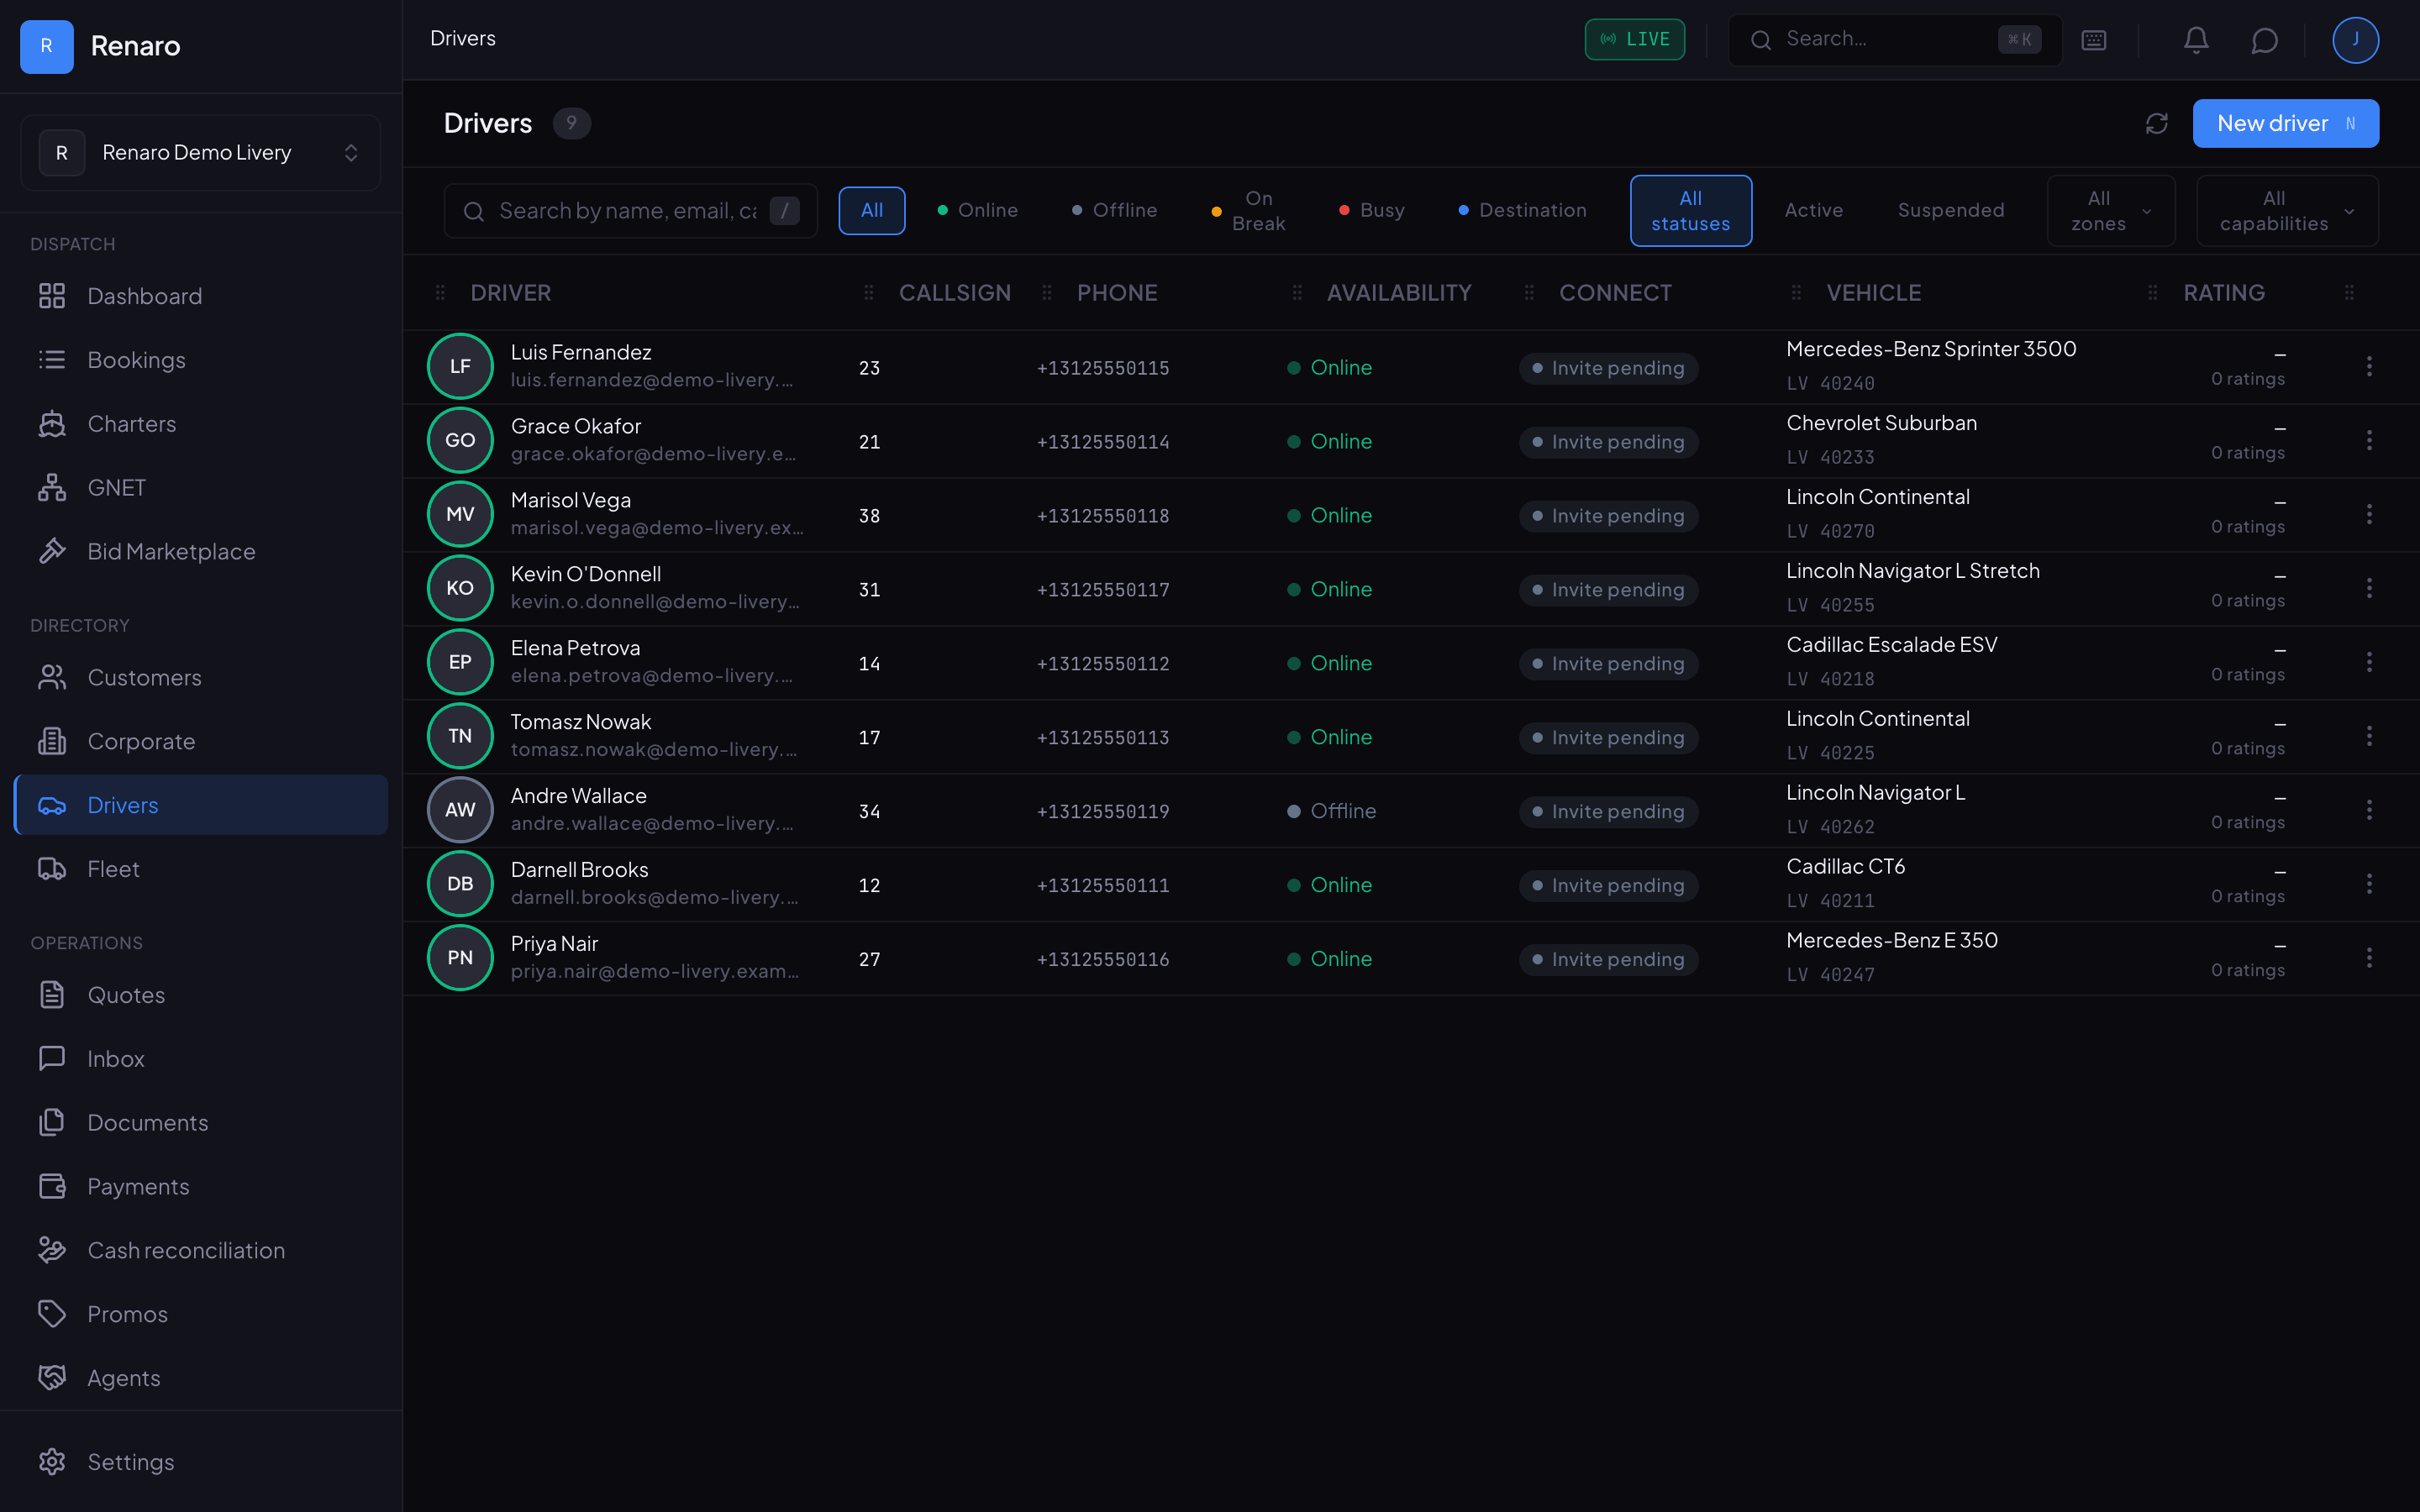Screen dimensions: 2420x1512
Task: Open row actions for Luis Fernandez
Action: pyautogui.click(x=2369, y=366)
